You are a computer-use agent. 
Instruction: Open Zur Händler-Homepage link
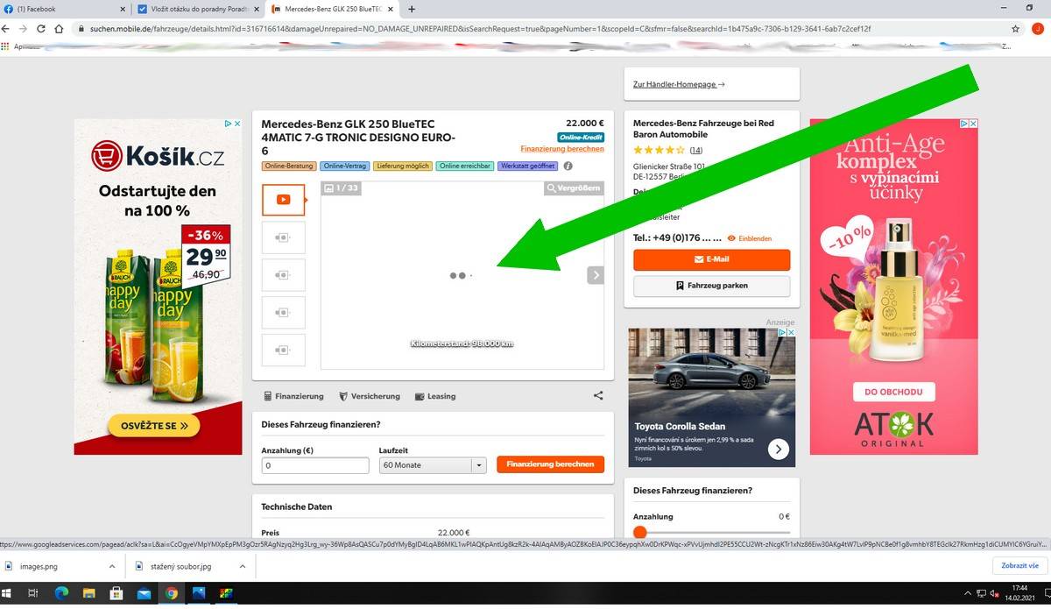[x=679, y=84]
